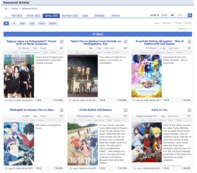Open TMS Entertainment studio link
197x173 pixels.
click(85, 116)
